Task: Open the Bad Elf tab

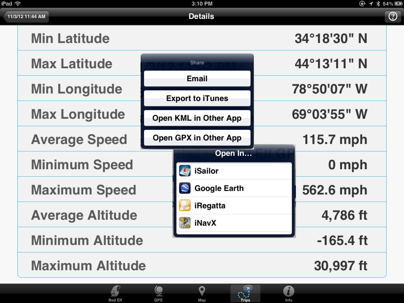Action: 115,294
